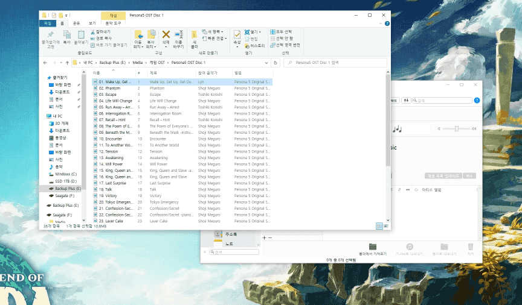Select Windows (C:) in navigation pane
Image resolution: width=522 pixels, height=305 pixels.
tap(63, 174)
